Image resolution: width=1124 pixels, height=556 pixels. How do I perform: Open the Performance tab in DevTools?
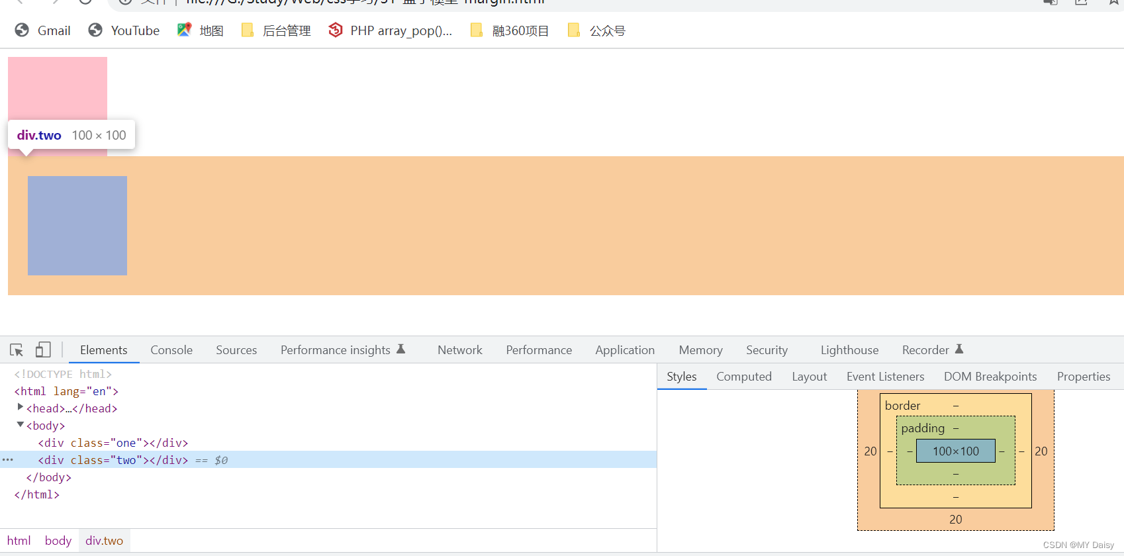[539, 350]
